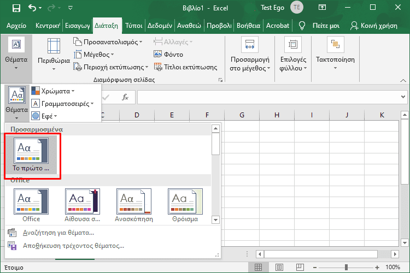410x273 pixels.
Task: Click the zoom out minus button
Action: [315, 268]
